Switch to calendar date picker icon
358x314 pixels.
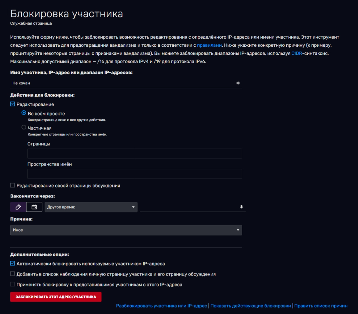tap(34, 207)
